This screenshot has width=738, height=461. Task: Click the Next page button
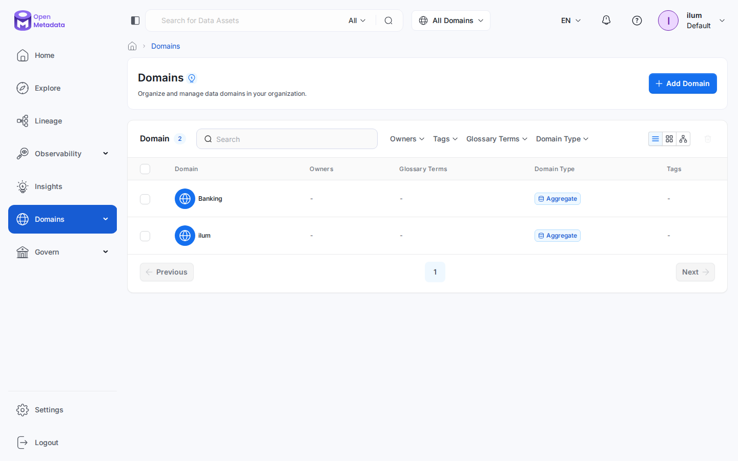[x=695, y=272]
